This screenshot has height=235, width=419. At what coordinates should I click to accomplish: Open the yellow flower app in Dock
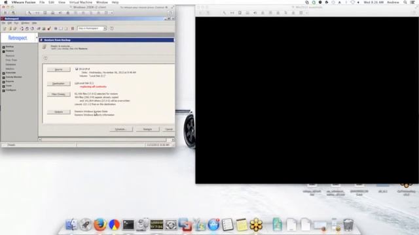click(256, 225)
